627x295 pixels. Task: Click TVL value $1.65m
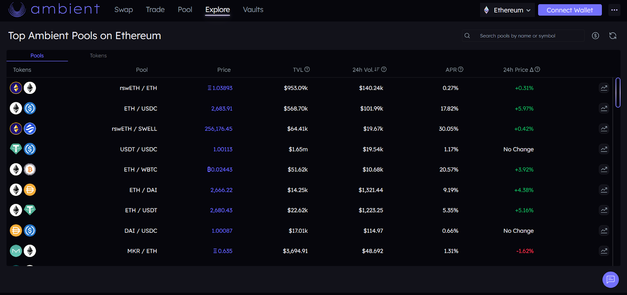[x=298, y=149]
